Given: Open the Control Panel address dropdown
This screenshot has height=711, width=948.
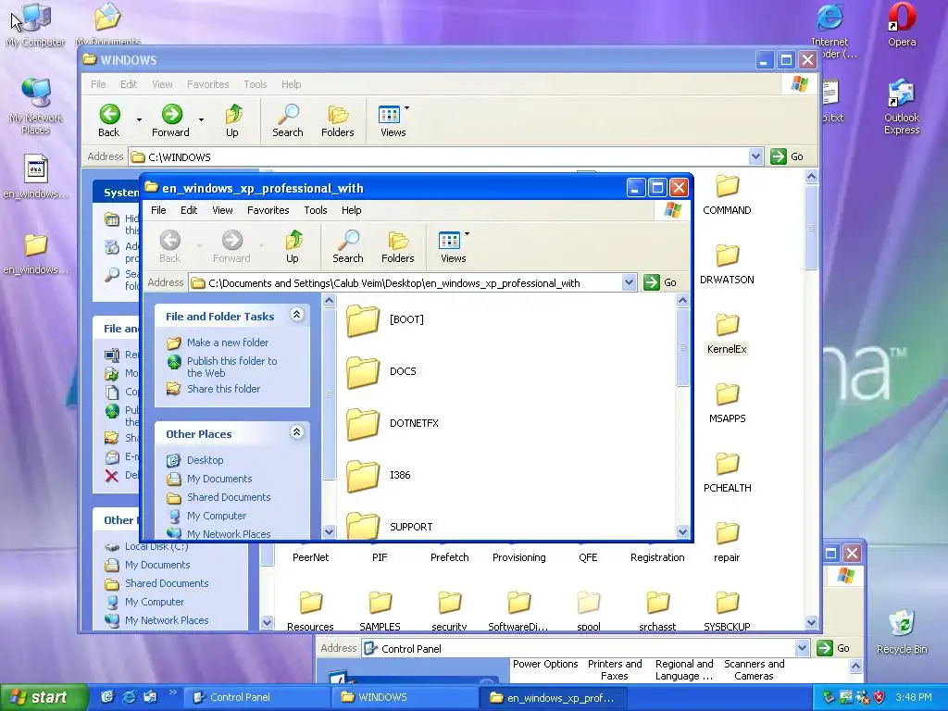Looking at the screenshot, I should tap(802, 648).
